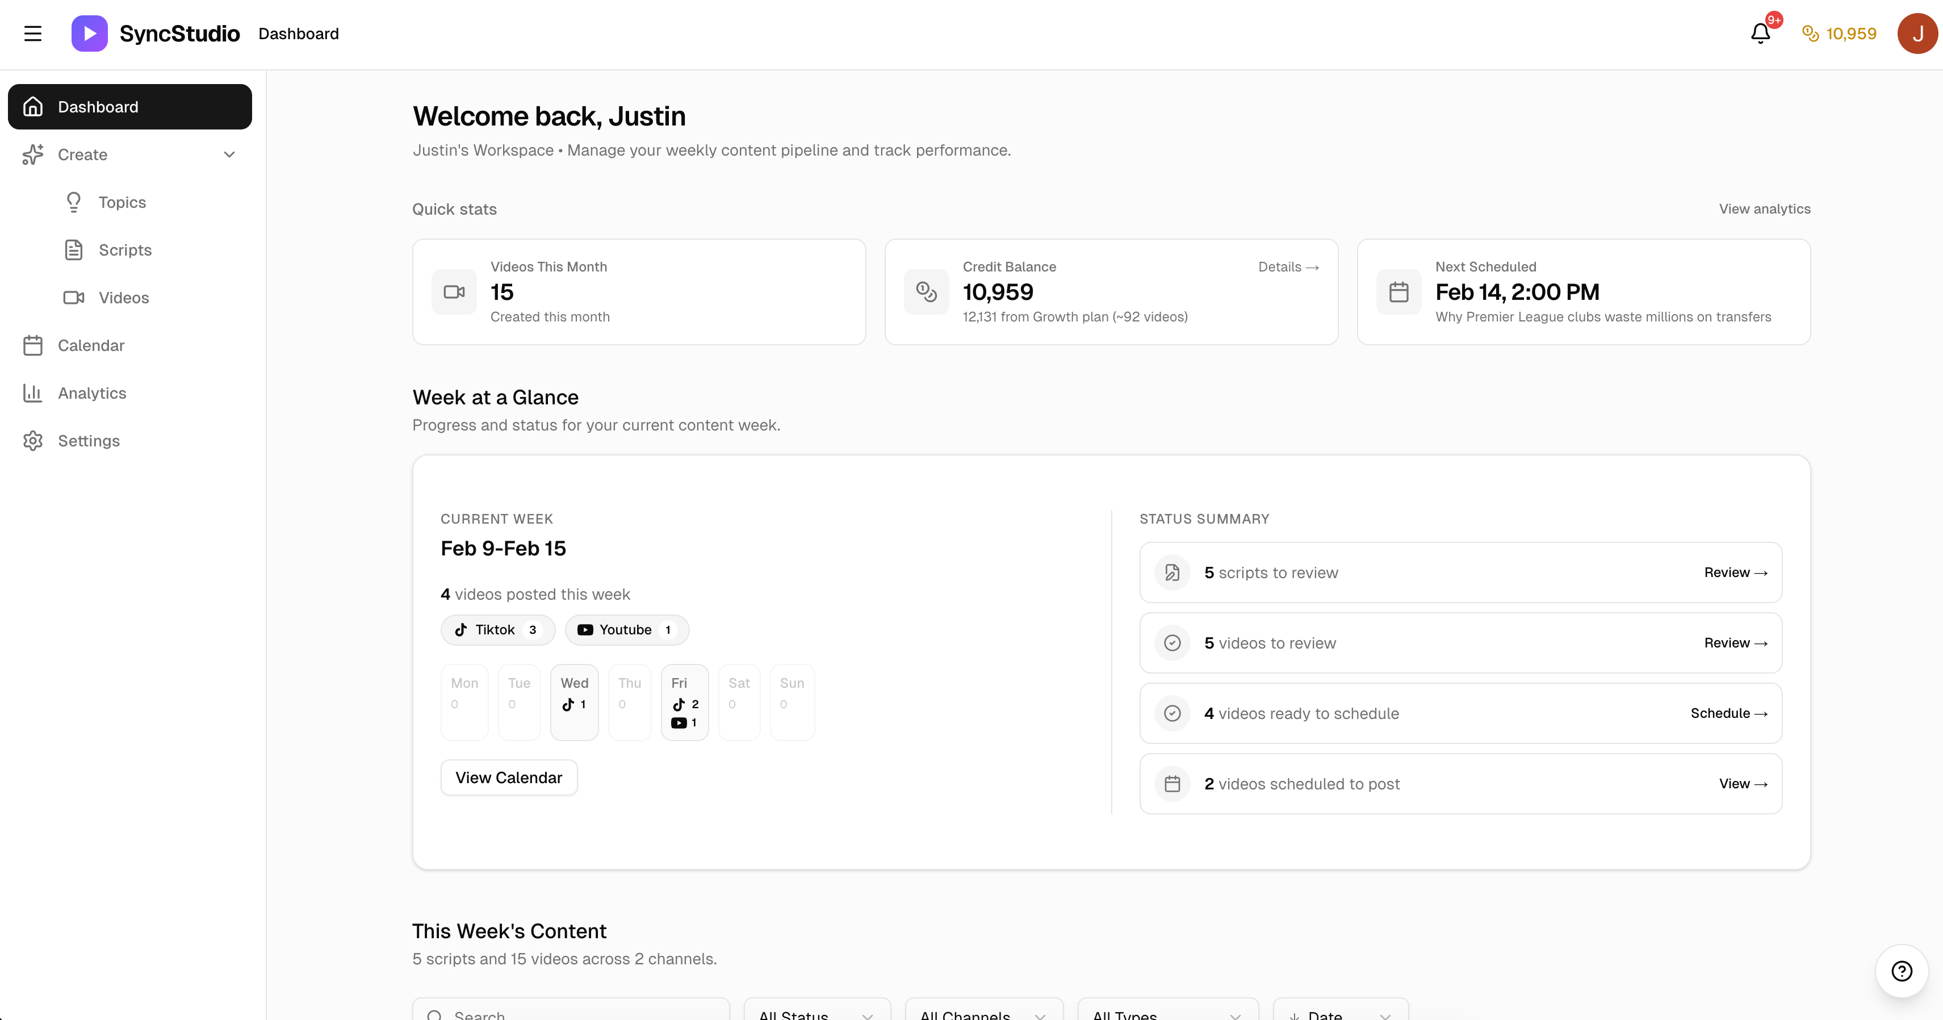Screen dimensions: 1943x1020
Task: Select Friday in the week progress strip
Action: point(684,701)
